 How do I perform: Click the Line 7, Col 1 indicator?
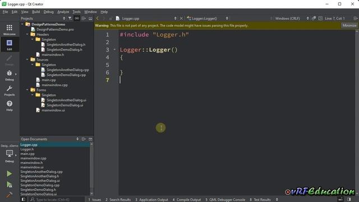pos(334,19)
